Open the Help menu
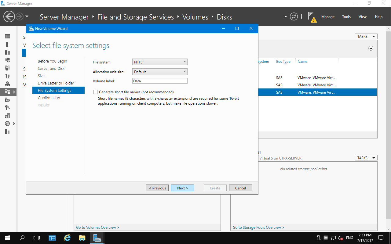 379,17
